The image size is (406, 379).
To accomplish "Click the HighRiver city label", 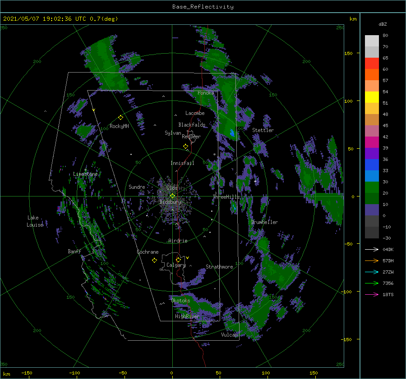I will 187,317.
